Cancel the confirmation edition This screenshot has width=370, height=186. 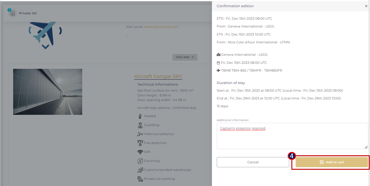click(253, 162)
